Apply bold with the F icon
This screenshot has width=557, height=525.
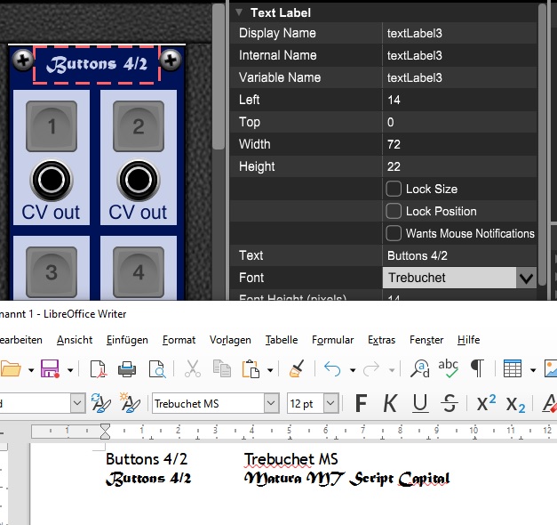(x=361, y=404)
